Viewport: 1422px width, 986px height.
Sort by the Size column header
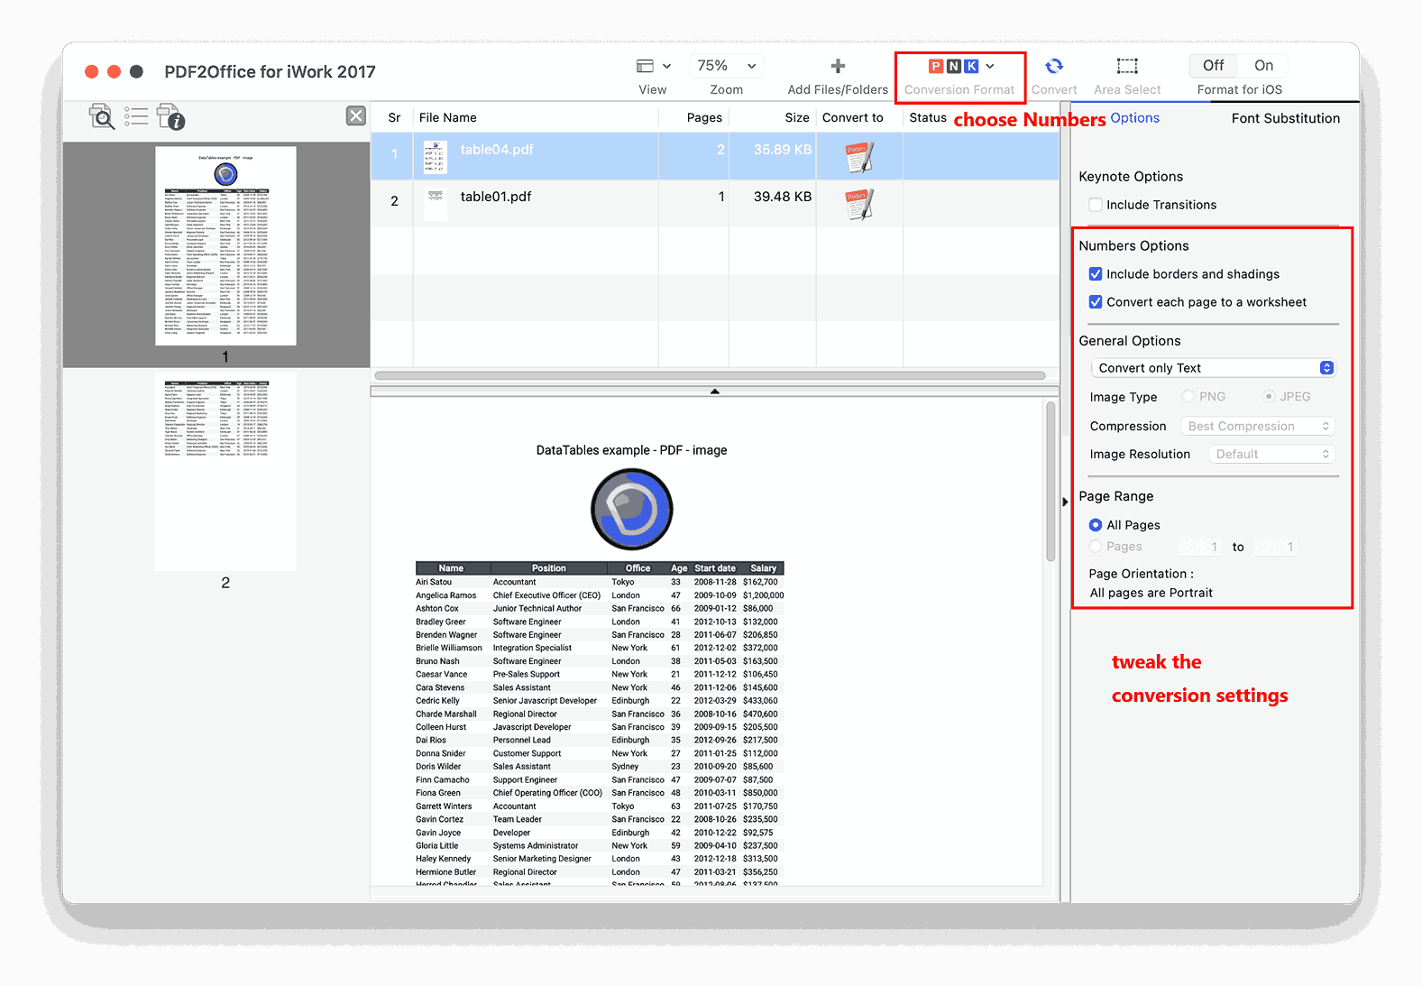click(x=797, y=117)
